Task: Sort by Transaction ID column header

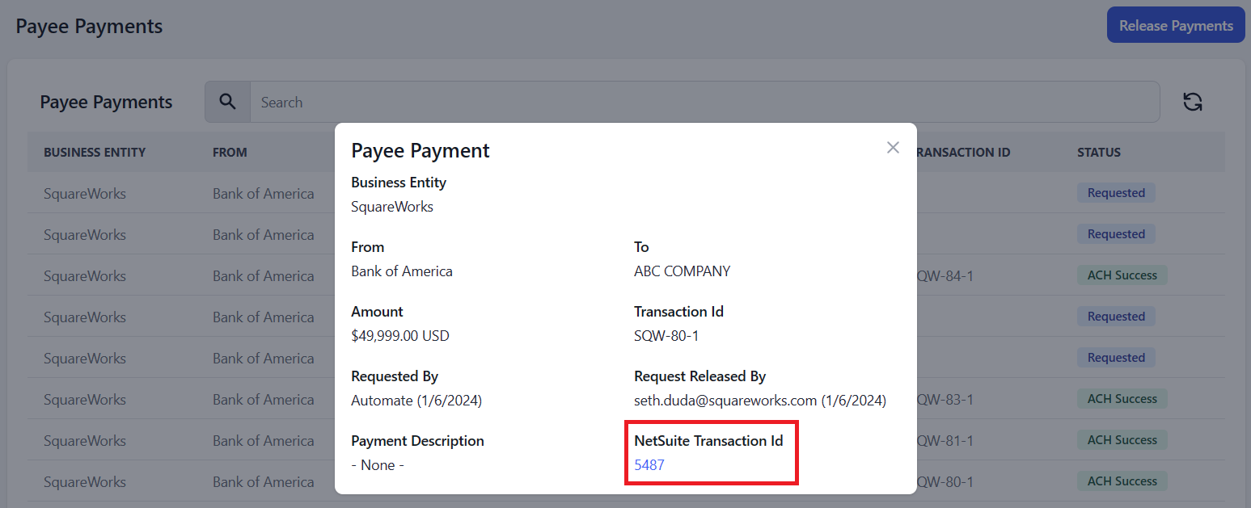Action: 962,152
